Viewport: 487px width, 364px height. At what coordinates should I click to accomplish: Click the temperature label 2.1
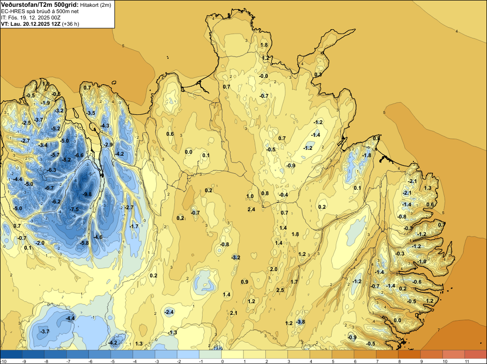point(234,313)
